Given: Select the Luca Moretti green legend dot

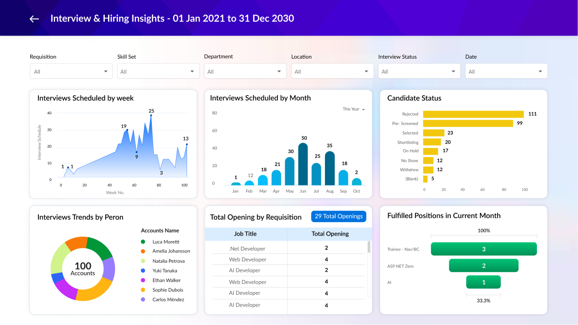Looking at the screenshot, I should click(x=143, y=242).
